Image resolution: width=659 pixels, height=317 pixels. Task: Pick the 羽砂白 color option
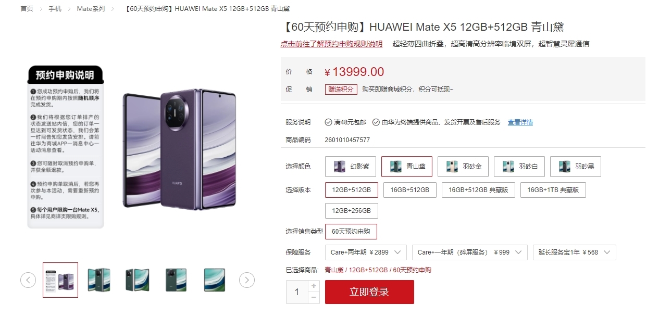click(x=520, y=167)
